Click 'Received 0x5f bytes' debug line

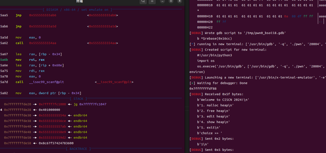[216, 94]
